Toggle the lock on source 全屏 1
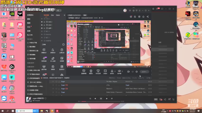The height and width of the screenshot is (113, 202). tap(44, 28)
